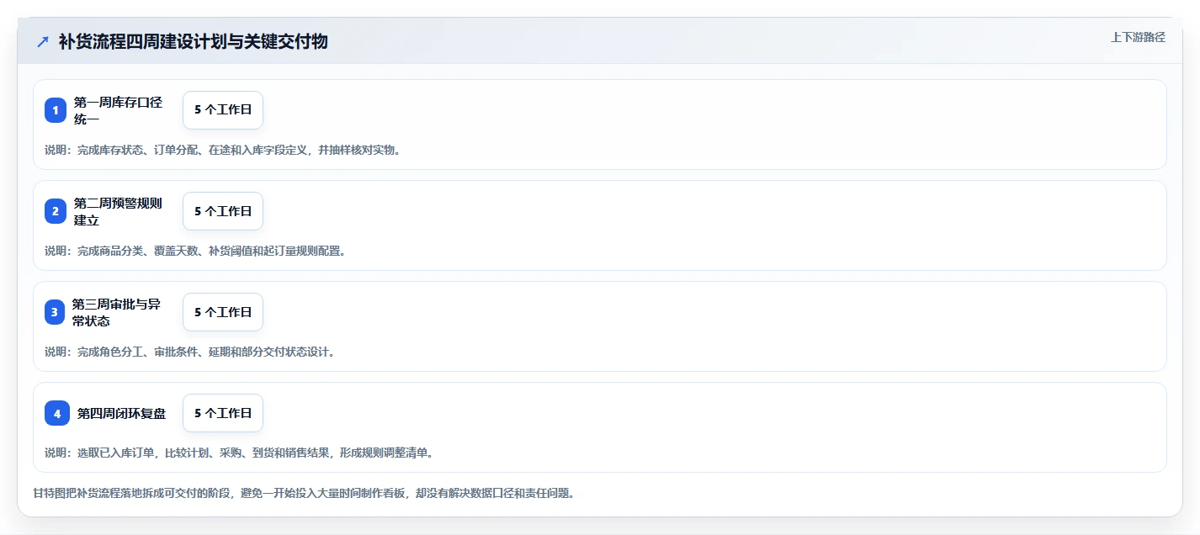Click the arrow icon beside the plan title
This screenshot has height=535, width=1200.
43,41
